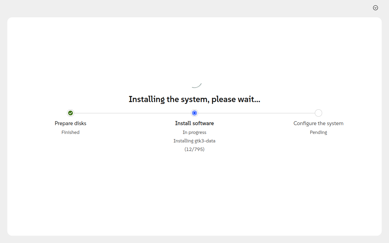Click line between Install software and Configure steps

tap(256, 113)
